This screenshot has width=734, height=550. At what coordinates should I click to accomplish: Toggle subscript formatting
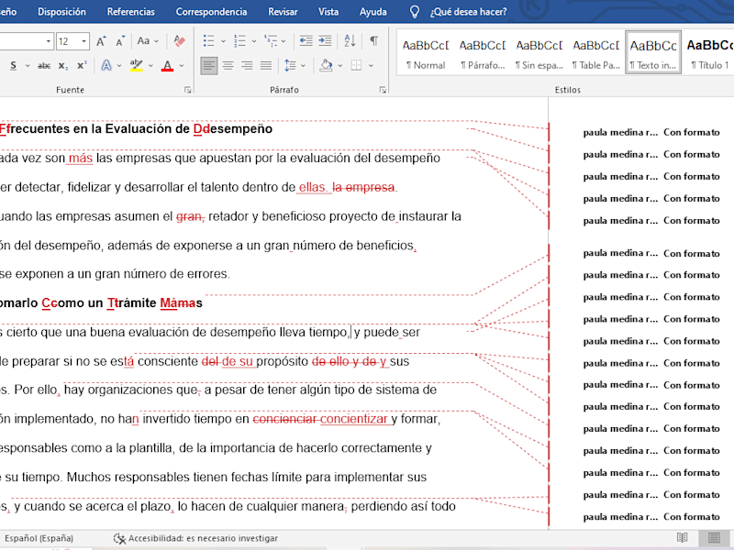[x=63, y=66]
